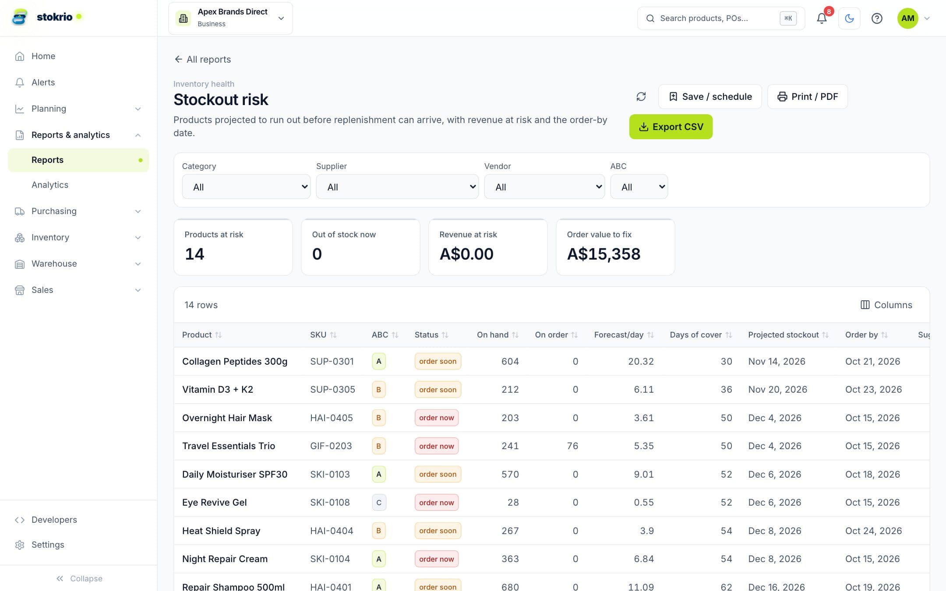Click the stokrio logo icon

pyautogui.click(x=20, y=18)
